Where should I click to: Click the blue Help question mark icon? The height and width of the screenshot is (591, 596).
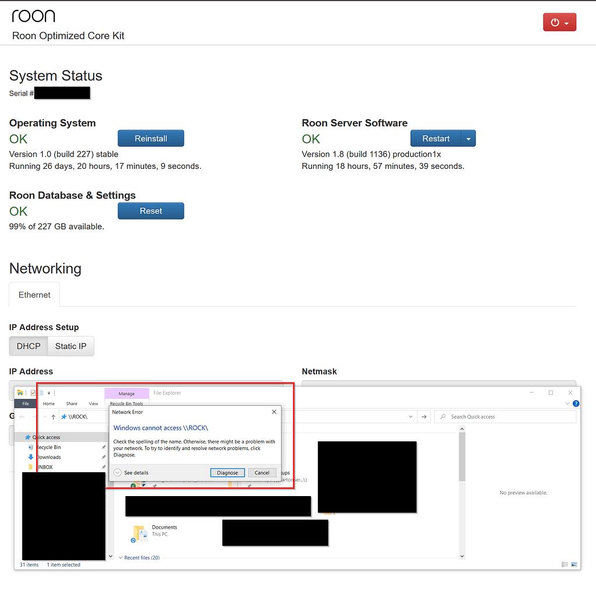(576, 404)
